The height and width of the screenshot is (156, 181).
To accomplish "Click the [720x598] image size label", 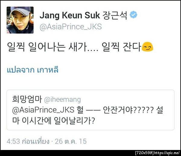I will coord(144,153).
